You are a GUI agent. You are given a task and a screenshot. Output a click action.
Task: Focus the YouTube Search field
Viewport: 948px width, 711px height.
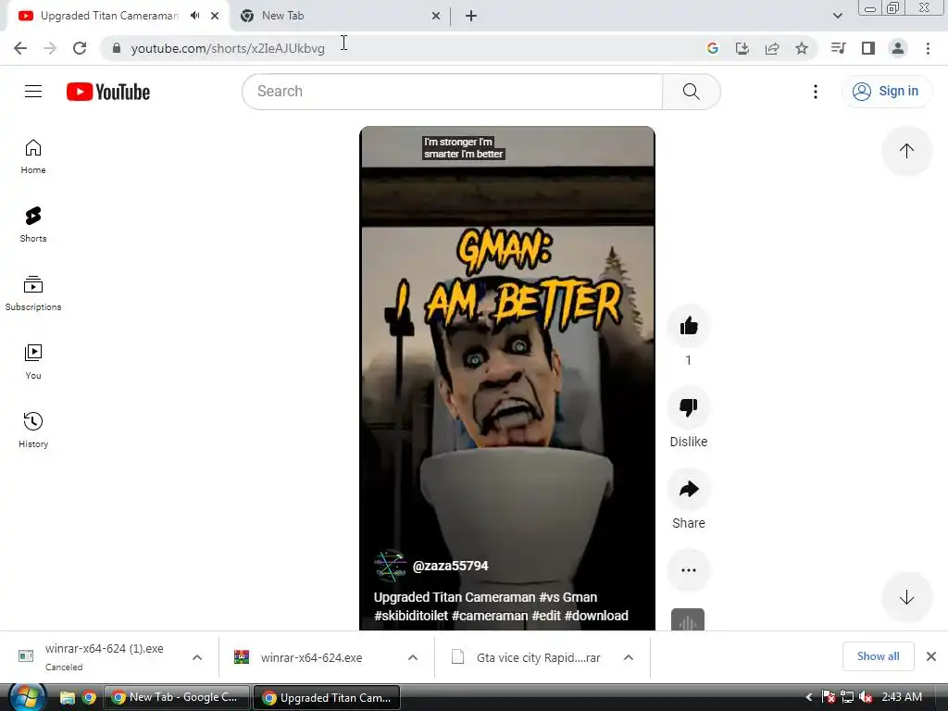[452, 92]
